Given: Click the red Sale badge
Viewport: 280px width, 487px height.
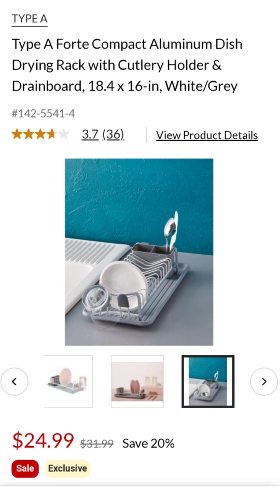Looking at the screenshot, I should coord(25,468).
